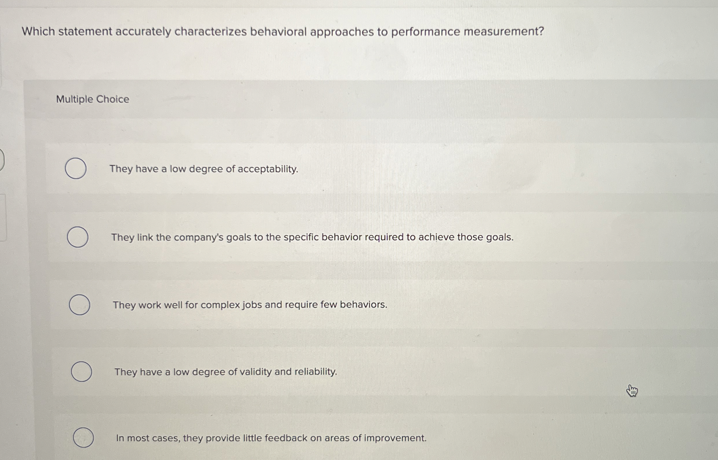Viewport: 718px width, 460px height.
Task: Select the low validity and reliability option
Action: pyautogui.click(x=81, y=371)
